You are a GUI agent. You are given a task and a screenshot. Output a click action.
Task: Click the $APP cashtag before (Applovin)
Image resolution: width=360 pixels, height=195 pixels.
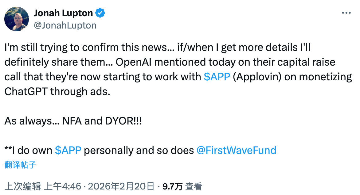[217, 77]
